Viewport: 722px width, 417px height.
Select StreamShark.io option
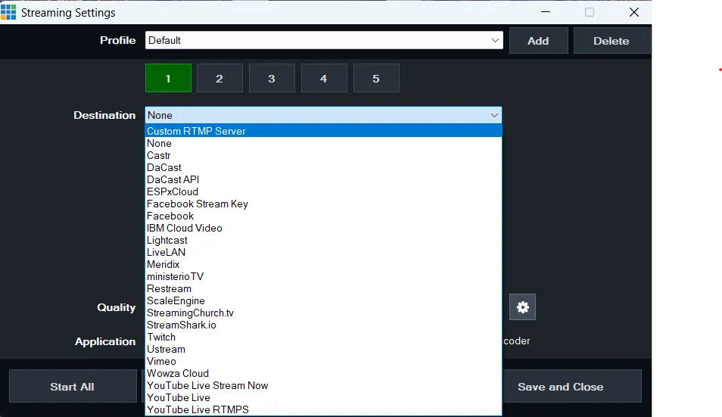323,325
